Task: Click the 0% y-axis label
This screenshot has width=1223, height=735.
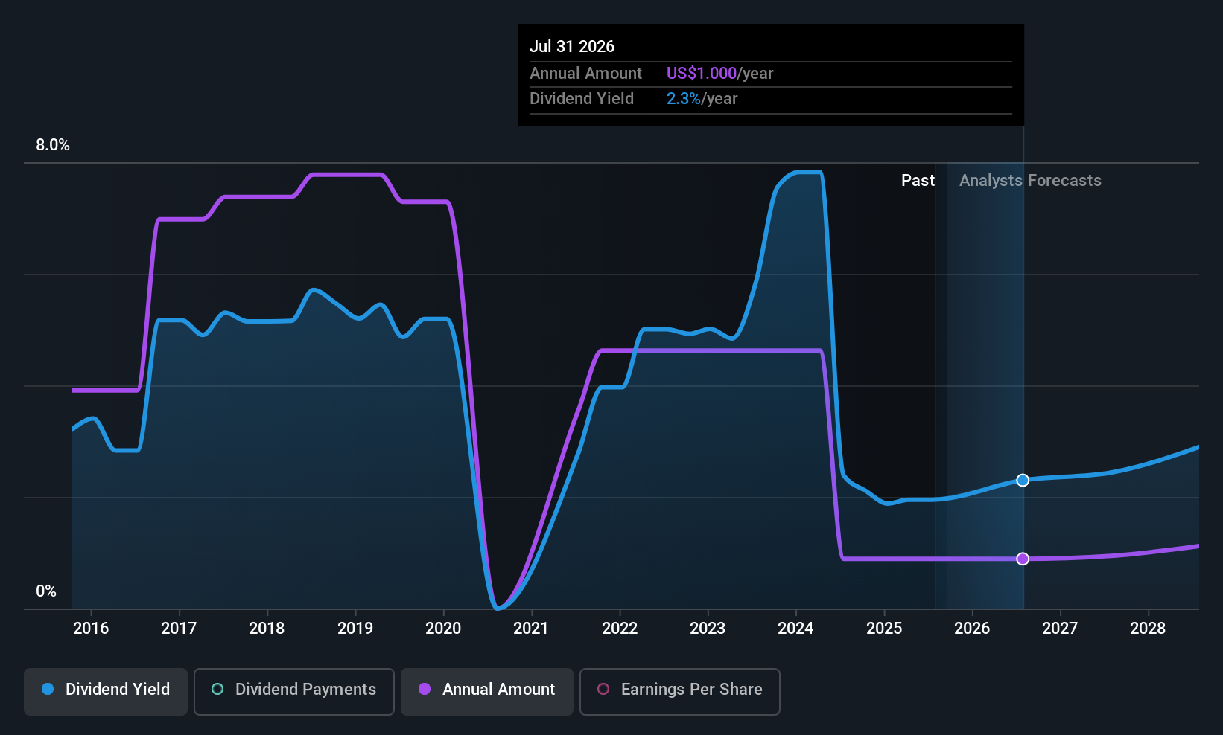Action: [x=46, y=591]
